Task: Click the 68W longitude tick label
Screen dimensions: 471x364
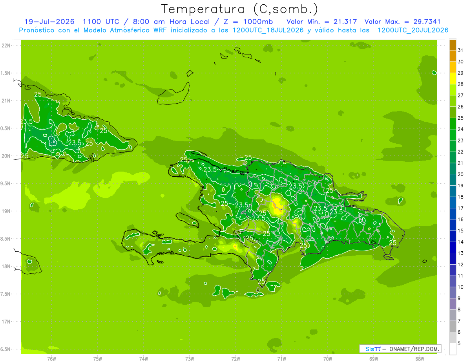Action: (420, 359)
